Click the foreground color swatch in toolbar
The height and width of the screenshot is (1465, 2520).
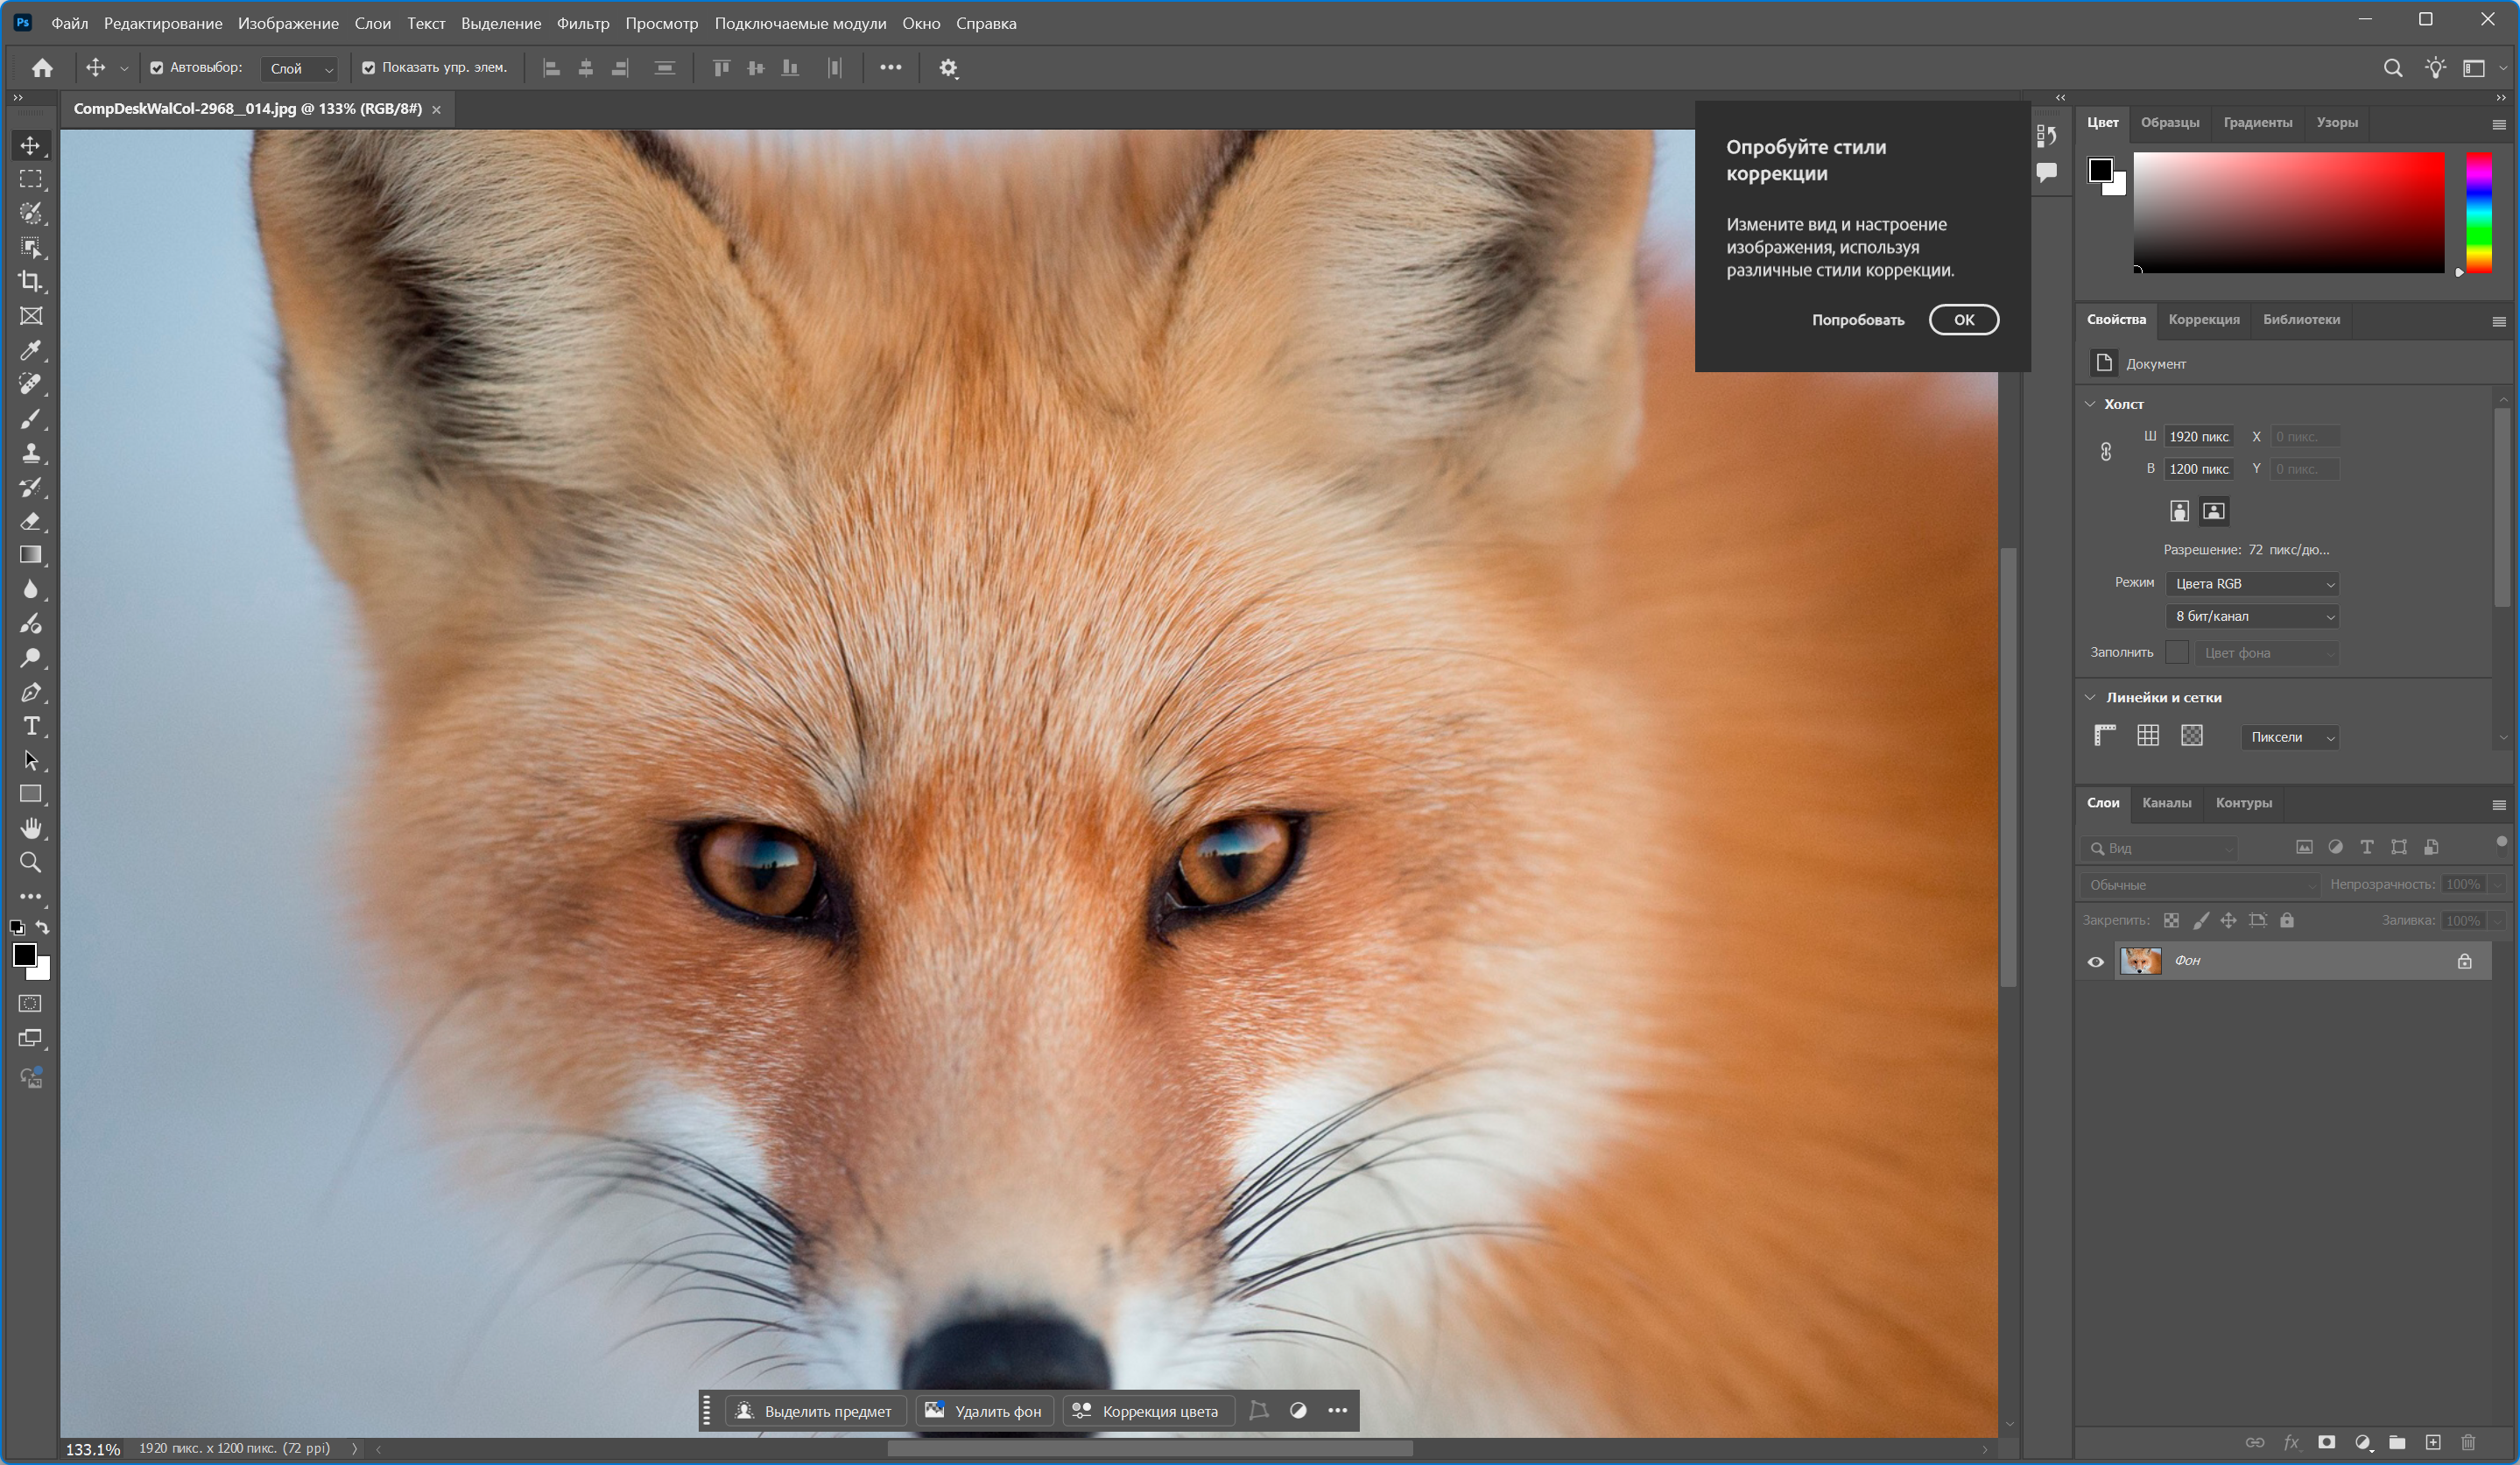pos(24,954)
